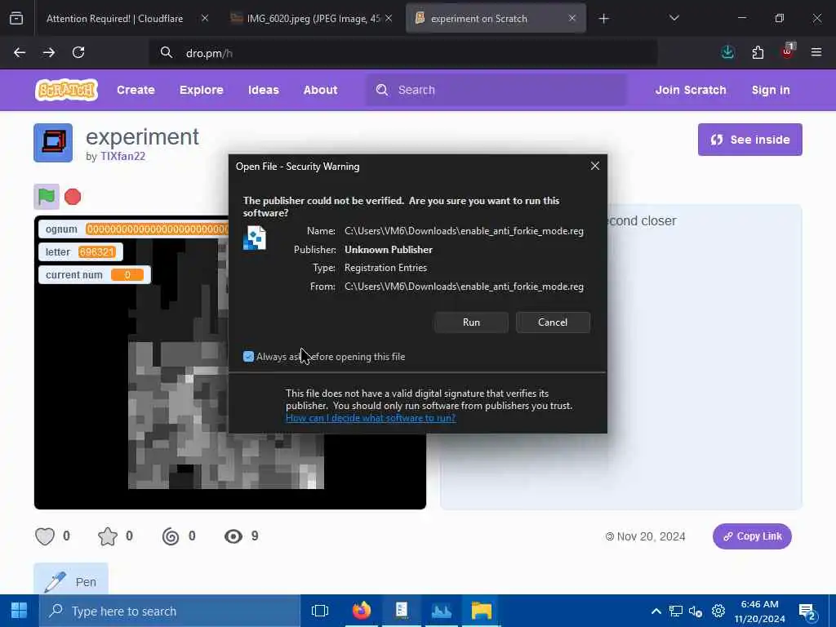This screenshot has height=627, width=836.
Task: Go forward with the browser forward arrow
Action: tap(49, 52)
